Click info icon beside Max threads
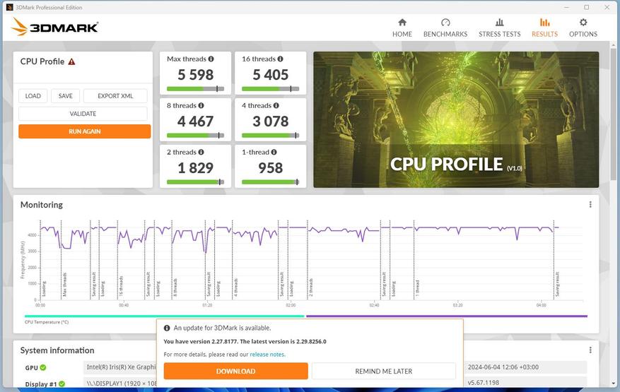 coord(211,59)
